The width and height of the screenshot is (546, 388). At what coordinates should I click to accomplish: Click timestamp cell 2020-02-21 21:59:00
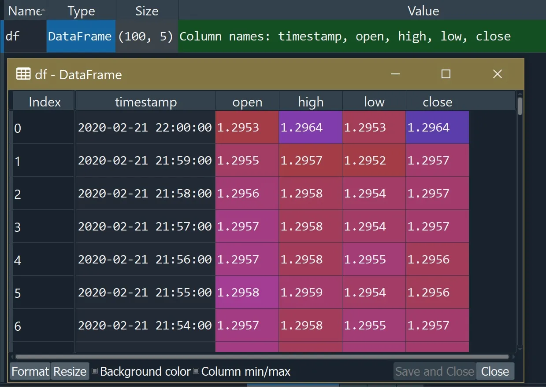[x=145, y=161]
